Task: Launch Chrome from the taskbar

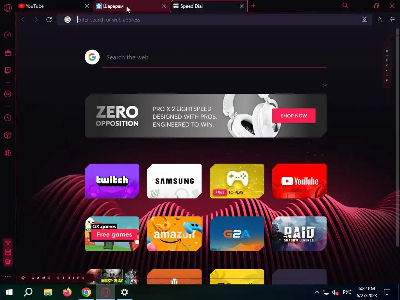Action: tap(86, 292)
